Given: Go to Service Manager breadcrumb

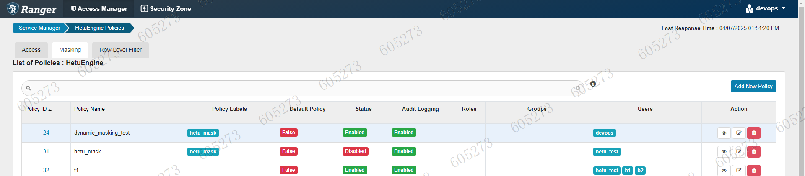Looking at the screenshot, I should (39, 28).
